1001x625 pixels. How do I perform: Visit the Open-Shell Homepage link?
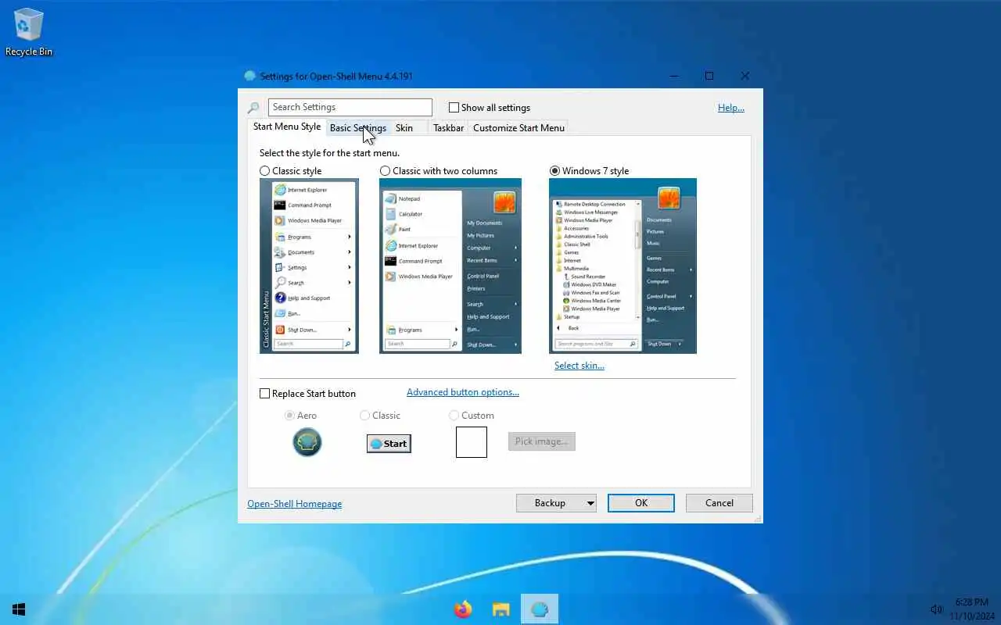295,504
